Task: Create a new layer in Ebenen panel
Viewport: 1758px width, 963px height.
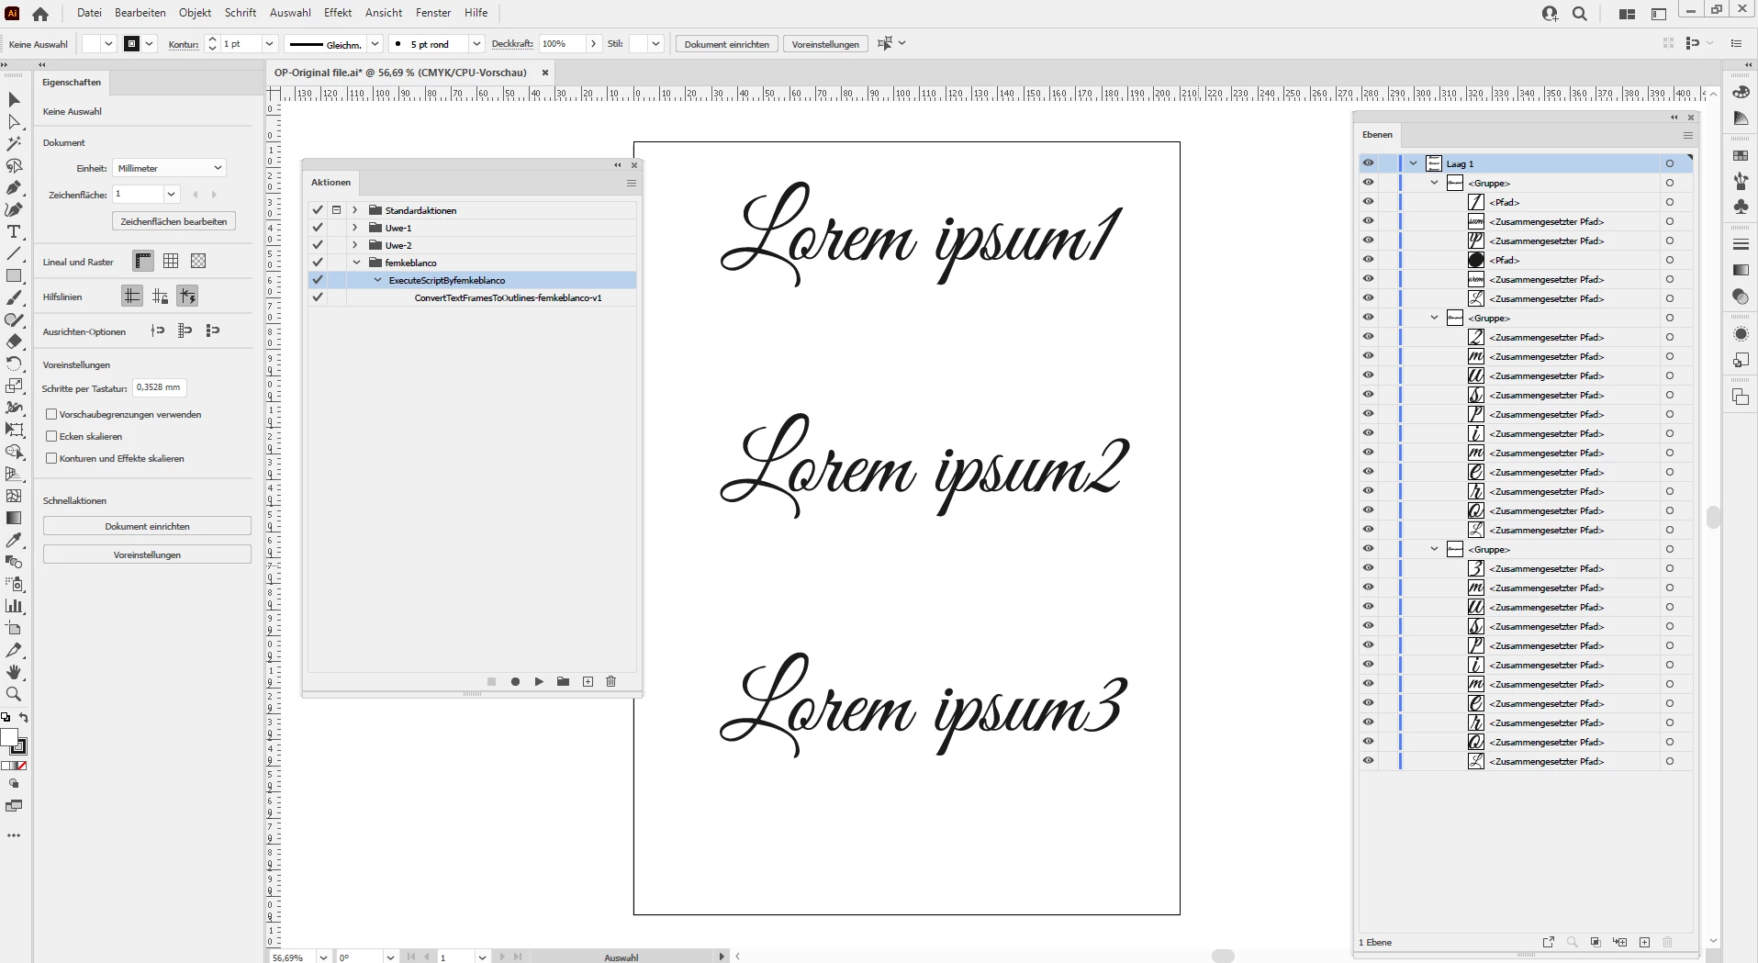Action: click(x=1644, y=942)
